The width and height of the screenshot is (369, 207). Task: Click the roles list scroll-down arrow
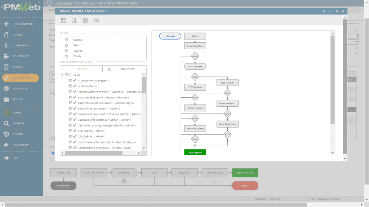pos(144,148)
